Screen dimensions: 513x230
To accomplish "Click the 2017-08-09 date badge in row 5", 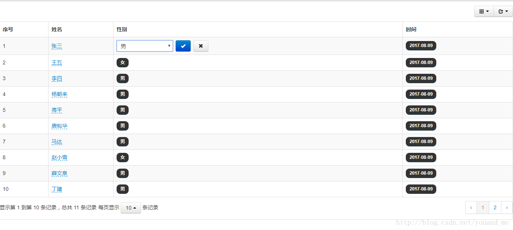I will click(421, 110).
